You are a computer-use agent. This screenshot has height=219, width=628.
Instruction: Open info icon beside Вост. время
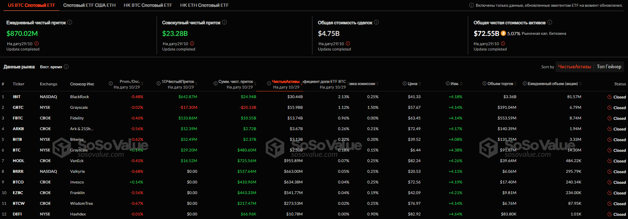coord(66,67)
